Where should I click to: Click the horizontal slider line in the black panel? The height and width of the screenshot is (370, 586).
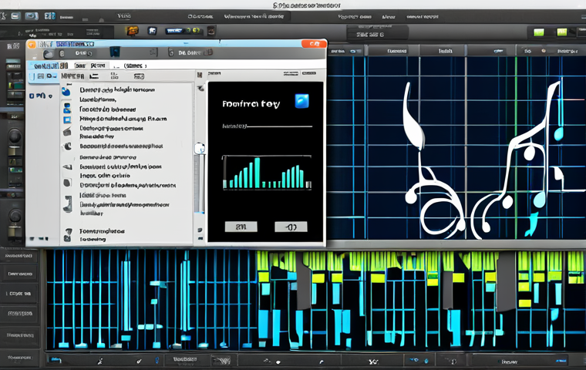(279, 126)
